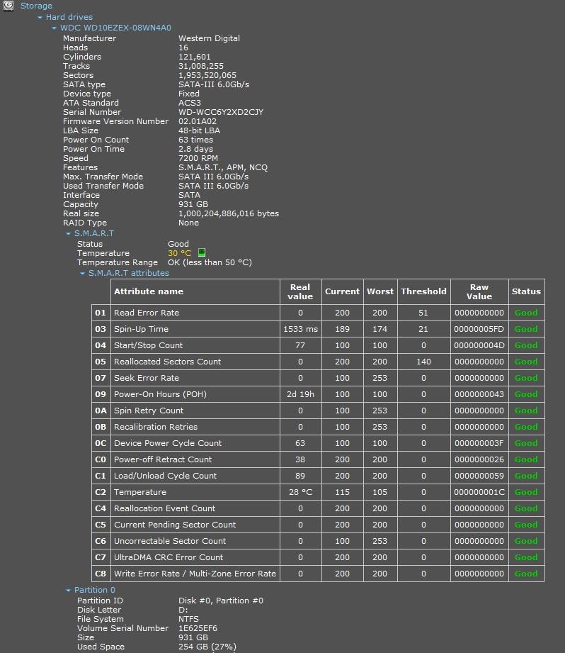The height and width of the screenshot is (653, 565).
Task: Select the UltraDMA CRC Error Count attribute
Action: tap(169, 557)
